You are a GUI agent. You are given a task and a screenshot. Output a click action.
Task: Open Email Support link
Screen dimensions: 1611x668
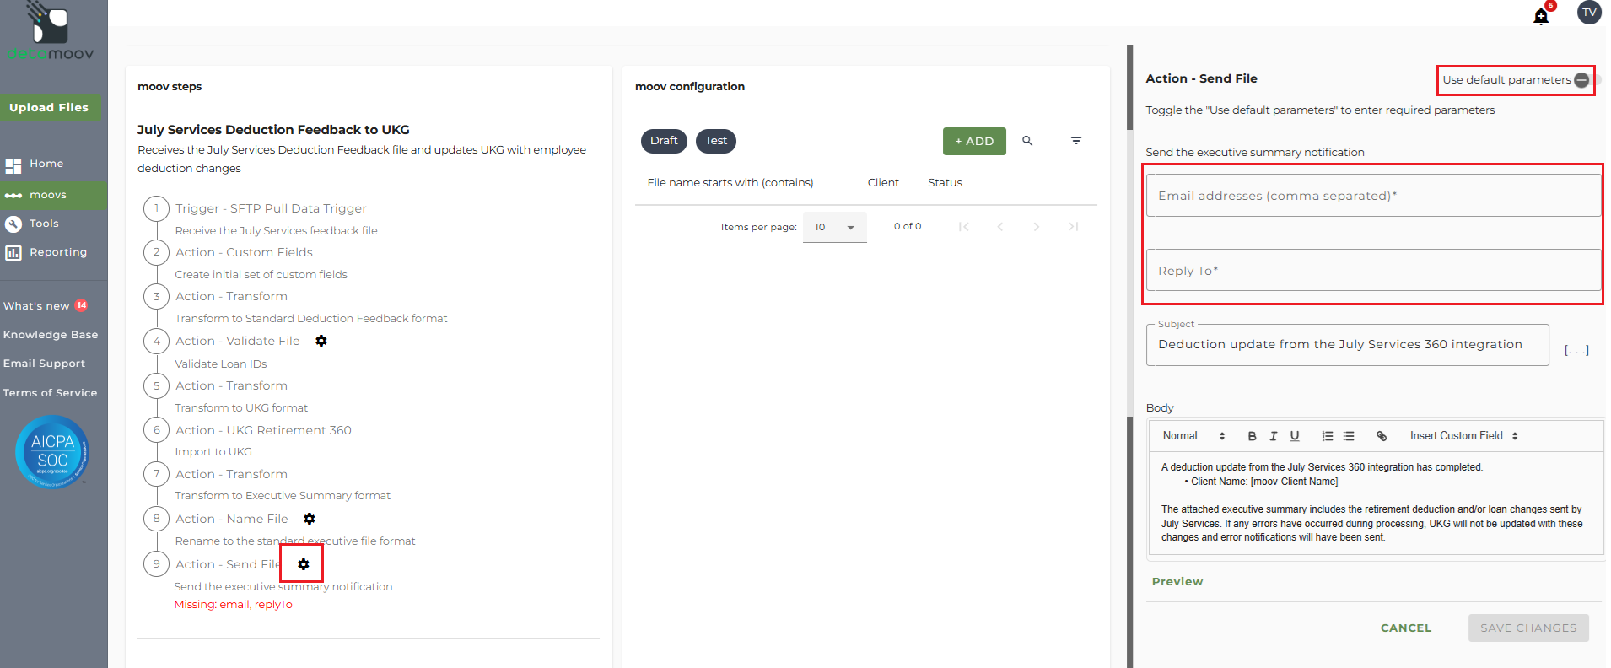[44, 364]
